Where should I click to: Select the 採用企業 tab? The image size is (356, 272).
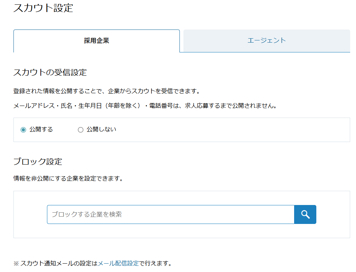pyautogui.click(x=96, y=41)
